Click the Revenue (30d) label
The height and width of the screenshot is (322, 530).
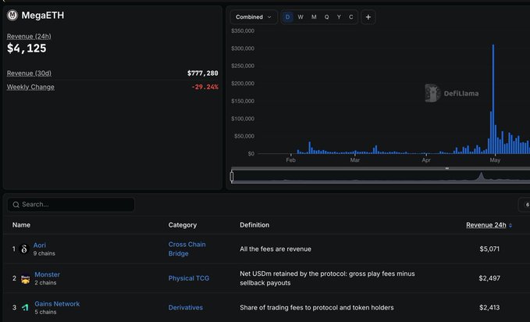click(x=29, y=73)
